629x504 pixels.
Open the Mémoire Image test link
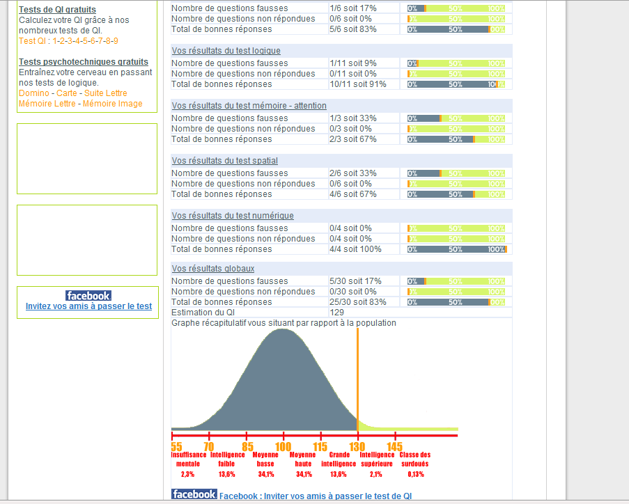[113, 104]
